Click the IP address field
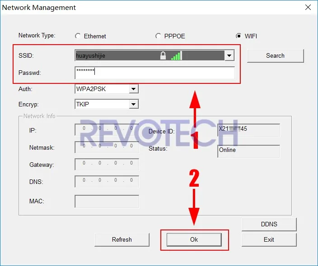The image size is (318, 266). point(107,129)
